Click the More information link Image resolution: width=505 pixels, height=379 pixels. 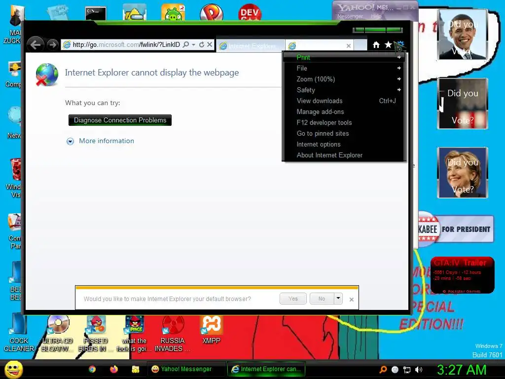107,141
